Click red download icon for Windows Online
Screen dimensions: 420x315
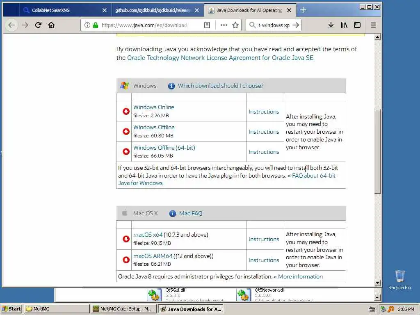[x=126, y=112]
